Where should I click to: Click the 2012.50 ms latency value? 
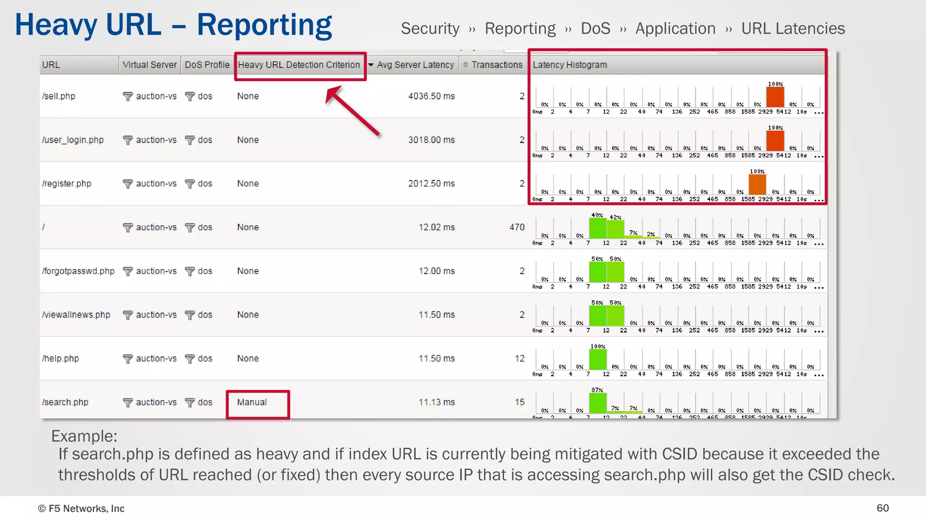(431, 183)
